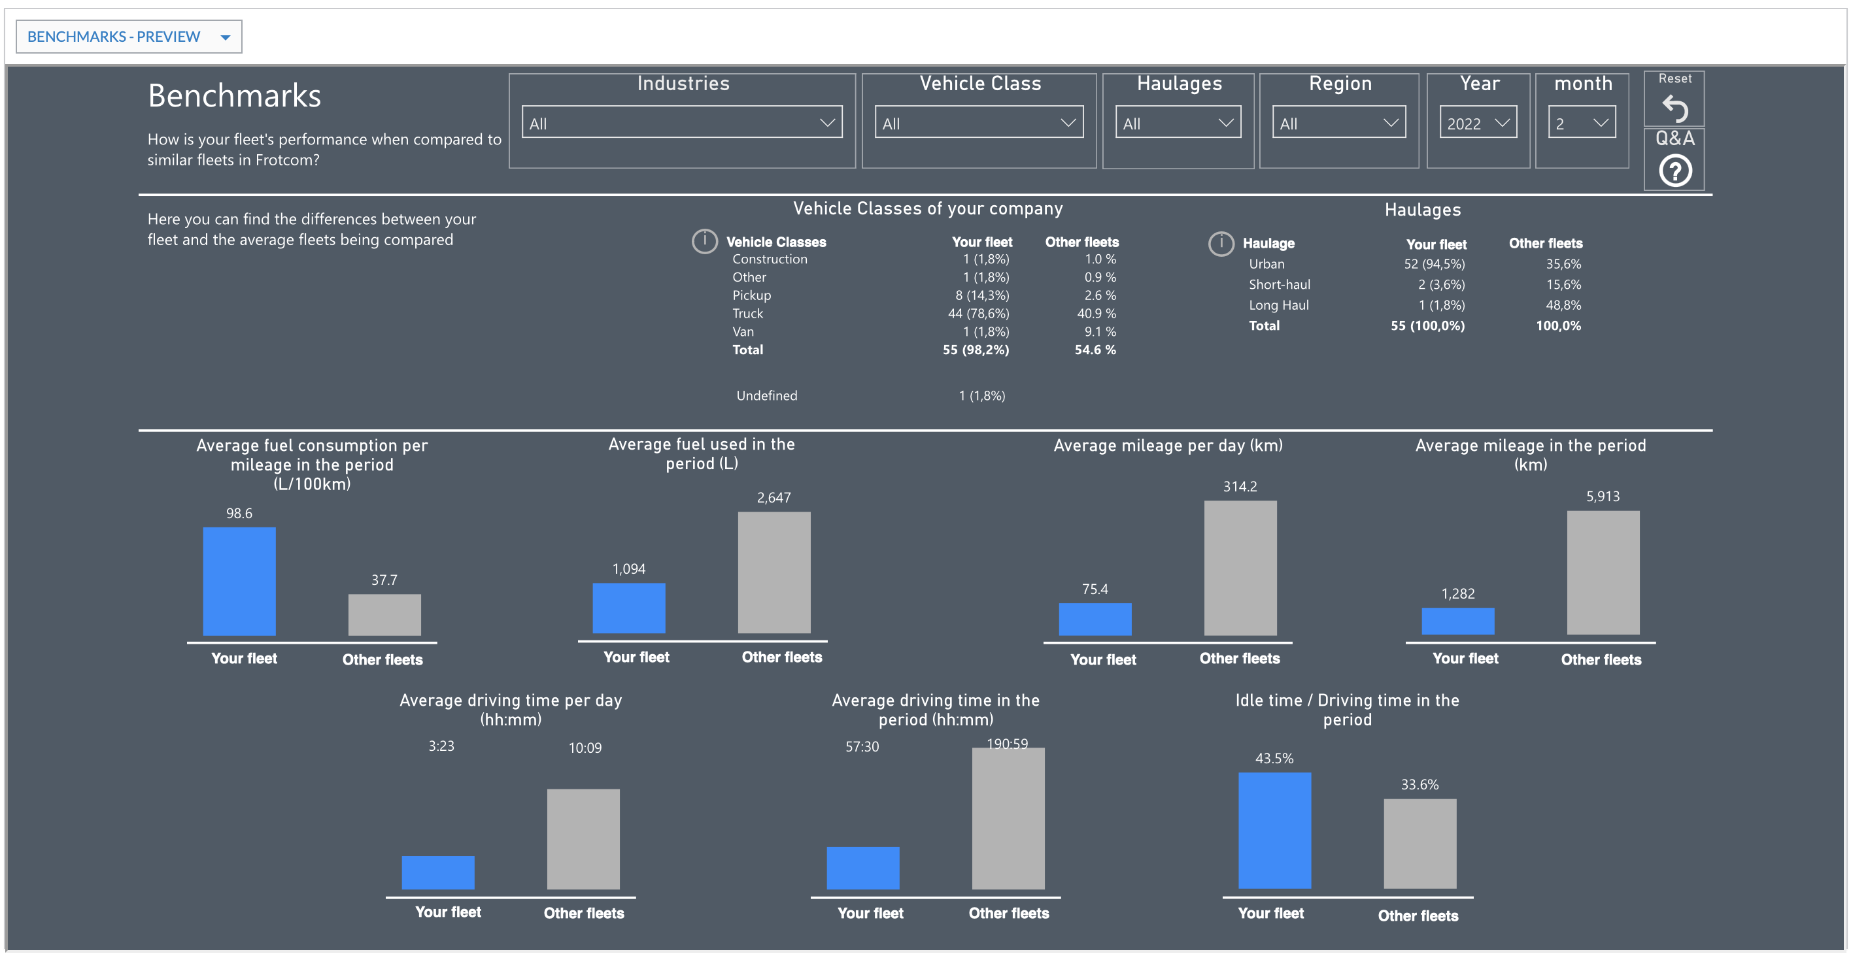Select the Urban haulage row
The image size is (1853, 958).
point(1415,264)
